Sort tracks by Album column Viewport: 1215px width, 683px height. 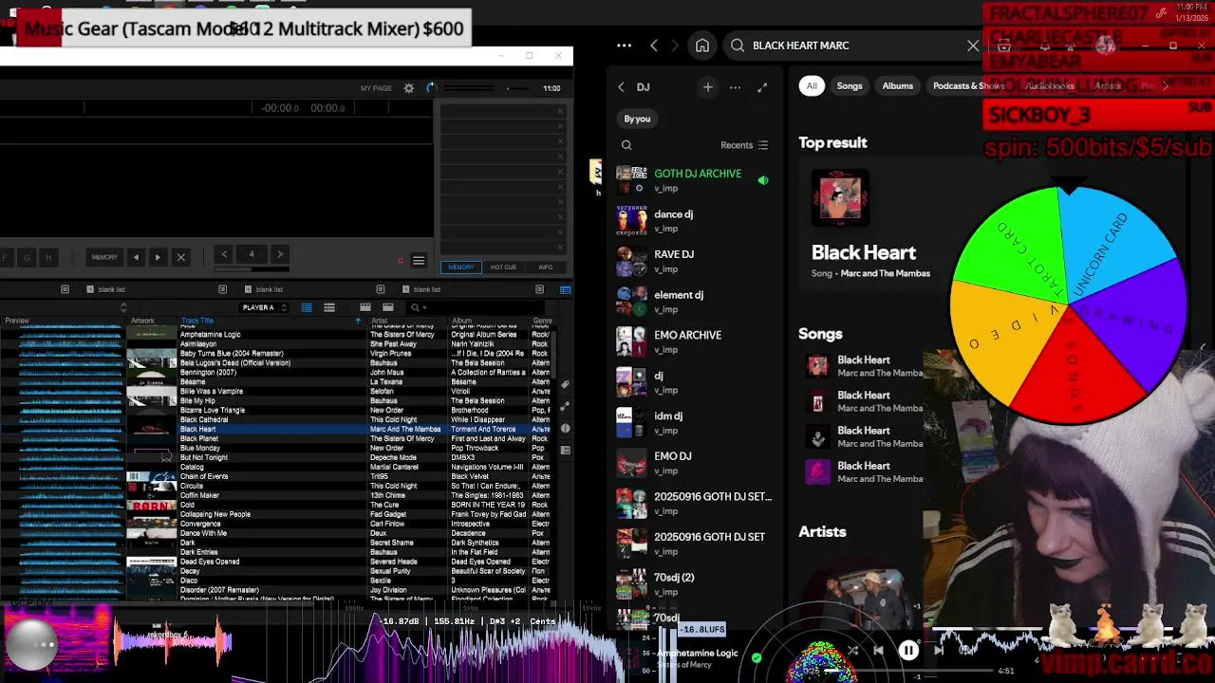463,321
